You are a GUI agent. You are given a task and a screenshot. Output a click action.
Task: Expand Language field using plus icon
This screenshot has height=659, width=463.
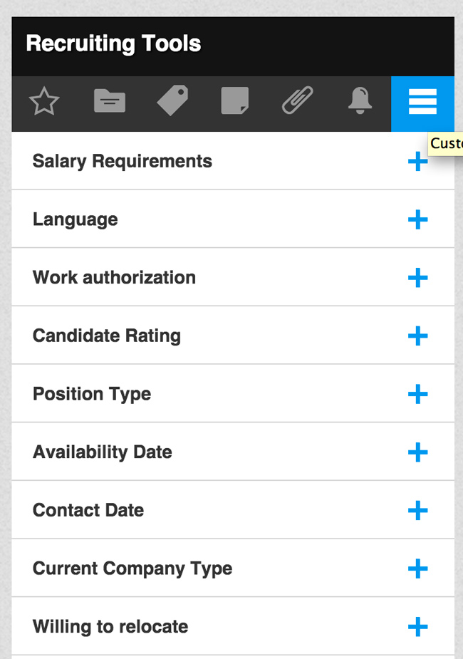(417, 219)
